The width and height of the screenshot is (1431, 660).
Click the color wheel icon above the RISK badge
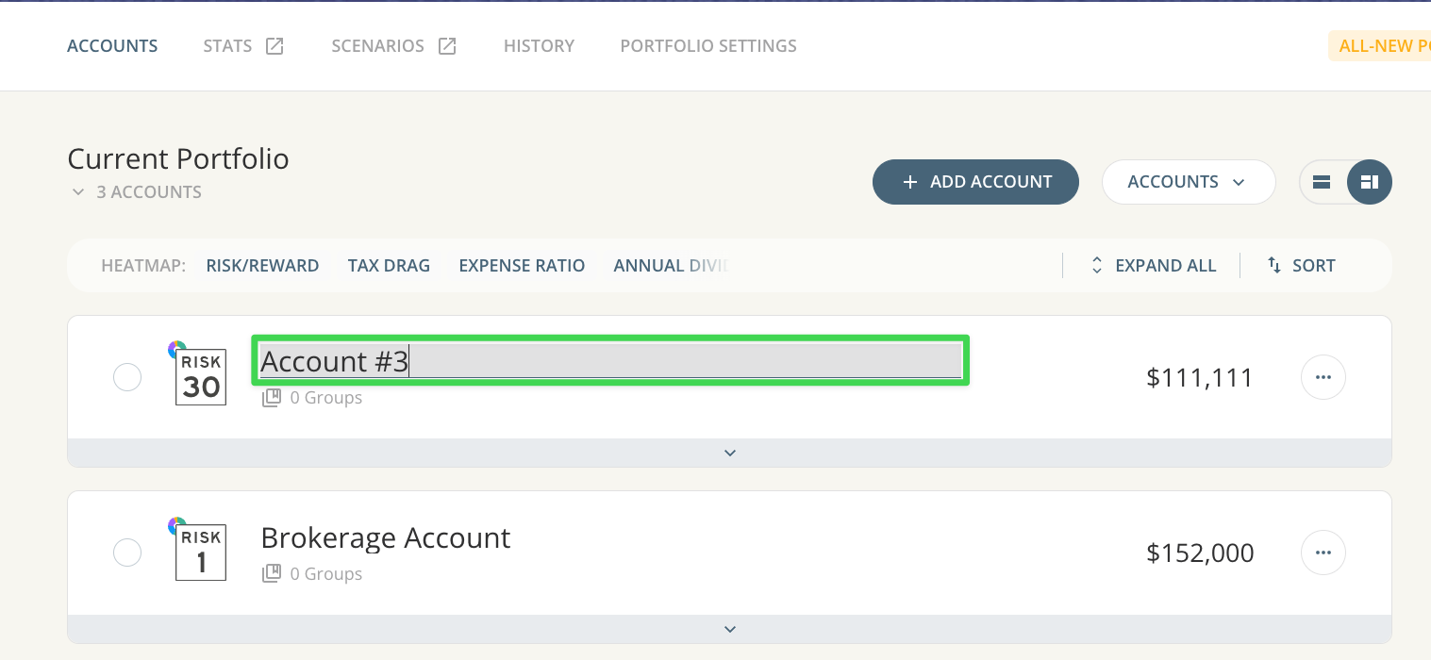click(x=175, y=348)
